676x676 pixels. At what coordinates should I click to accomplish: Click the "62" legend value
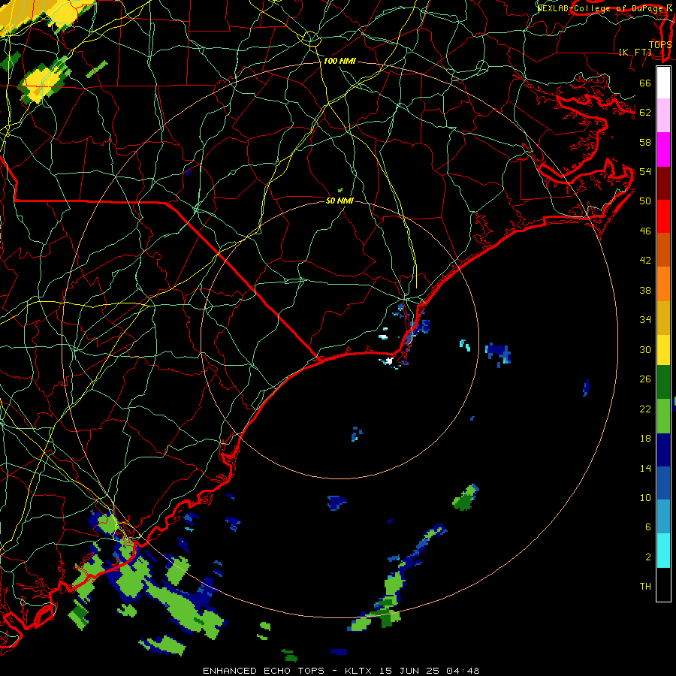645,112
